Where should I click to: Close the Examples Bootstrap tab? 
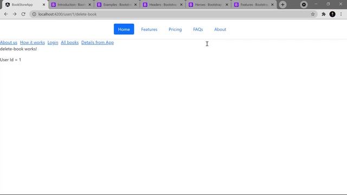(136, 5)
